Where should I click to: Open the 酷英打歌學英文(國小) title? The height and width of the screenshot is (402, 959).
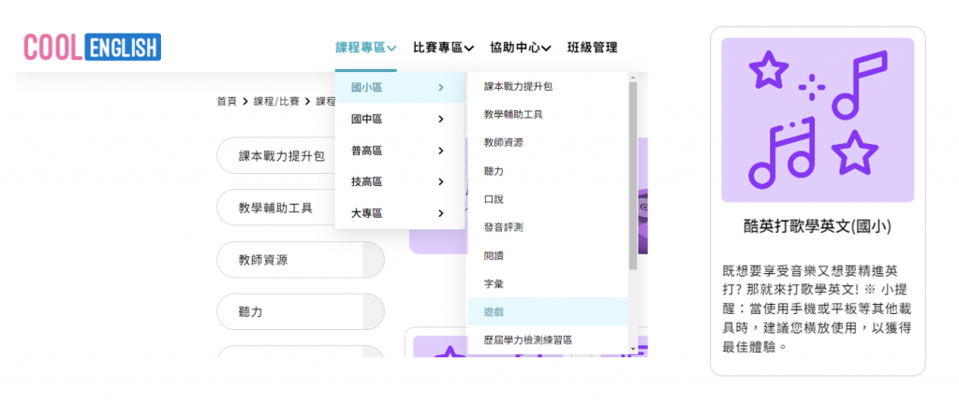click(818, 226)
